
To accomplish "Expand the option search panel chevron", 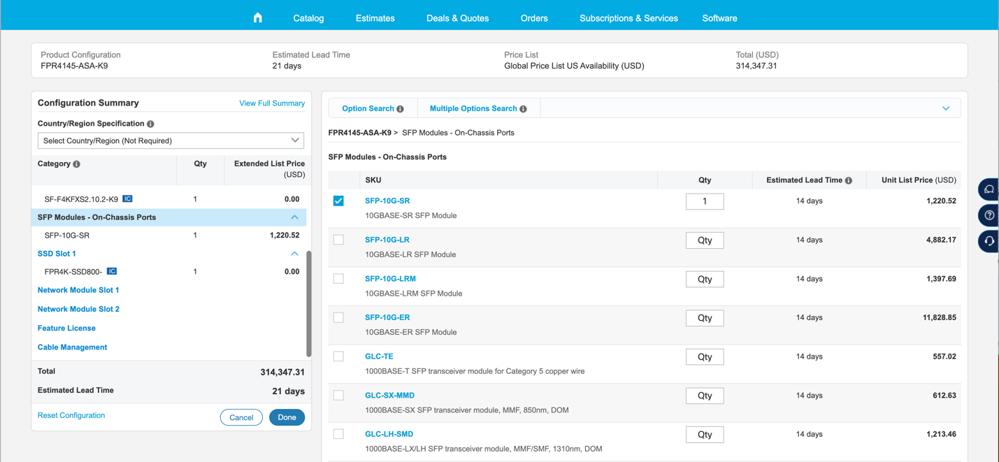I will tap(946, 109).
